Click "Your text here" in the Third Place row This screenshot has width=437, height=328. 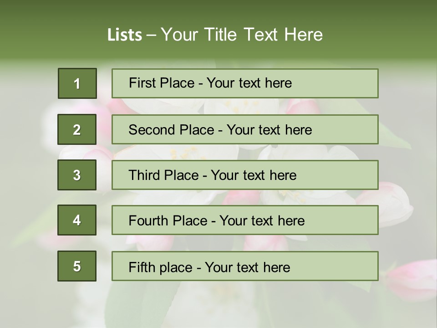coord(254,175)
